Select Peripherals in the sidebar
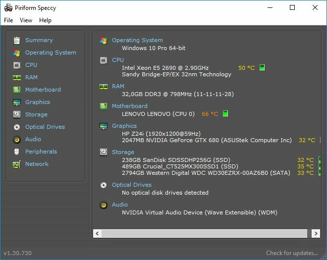327x260 pixels. [x=41, y=152]
